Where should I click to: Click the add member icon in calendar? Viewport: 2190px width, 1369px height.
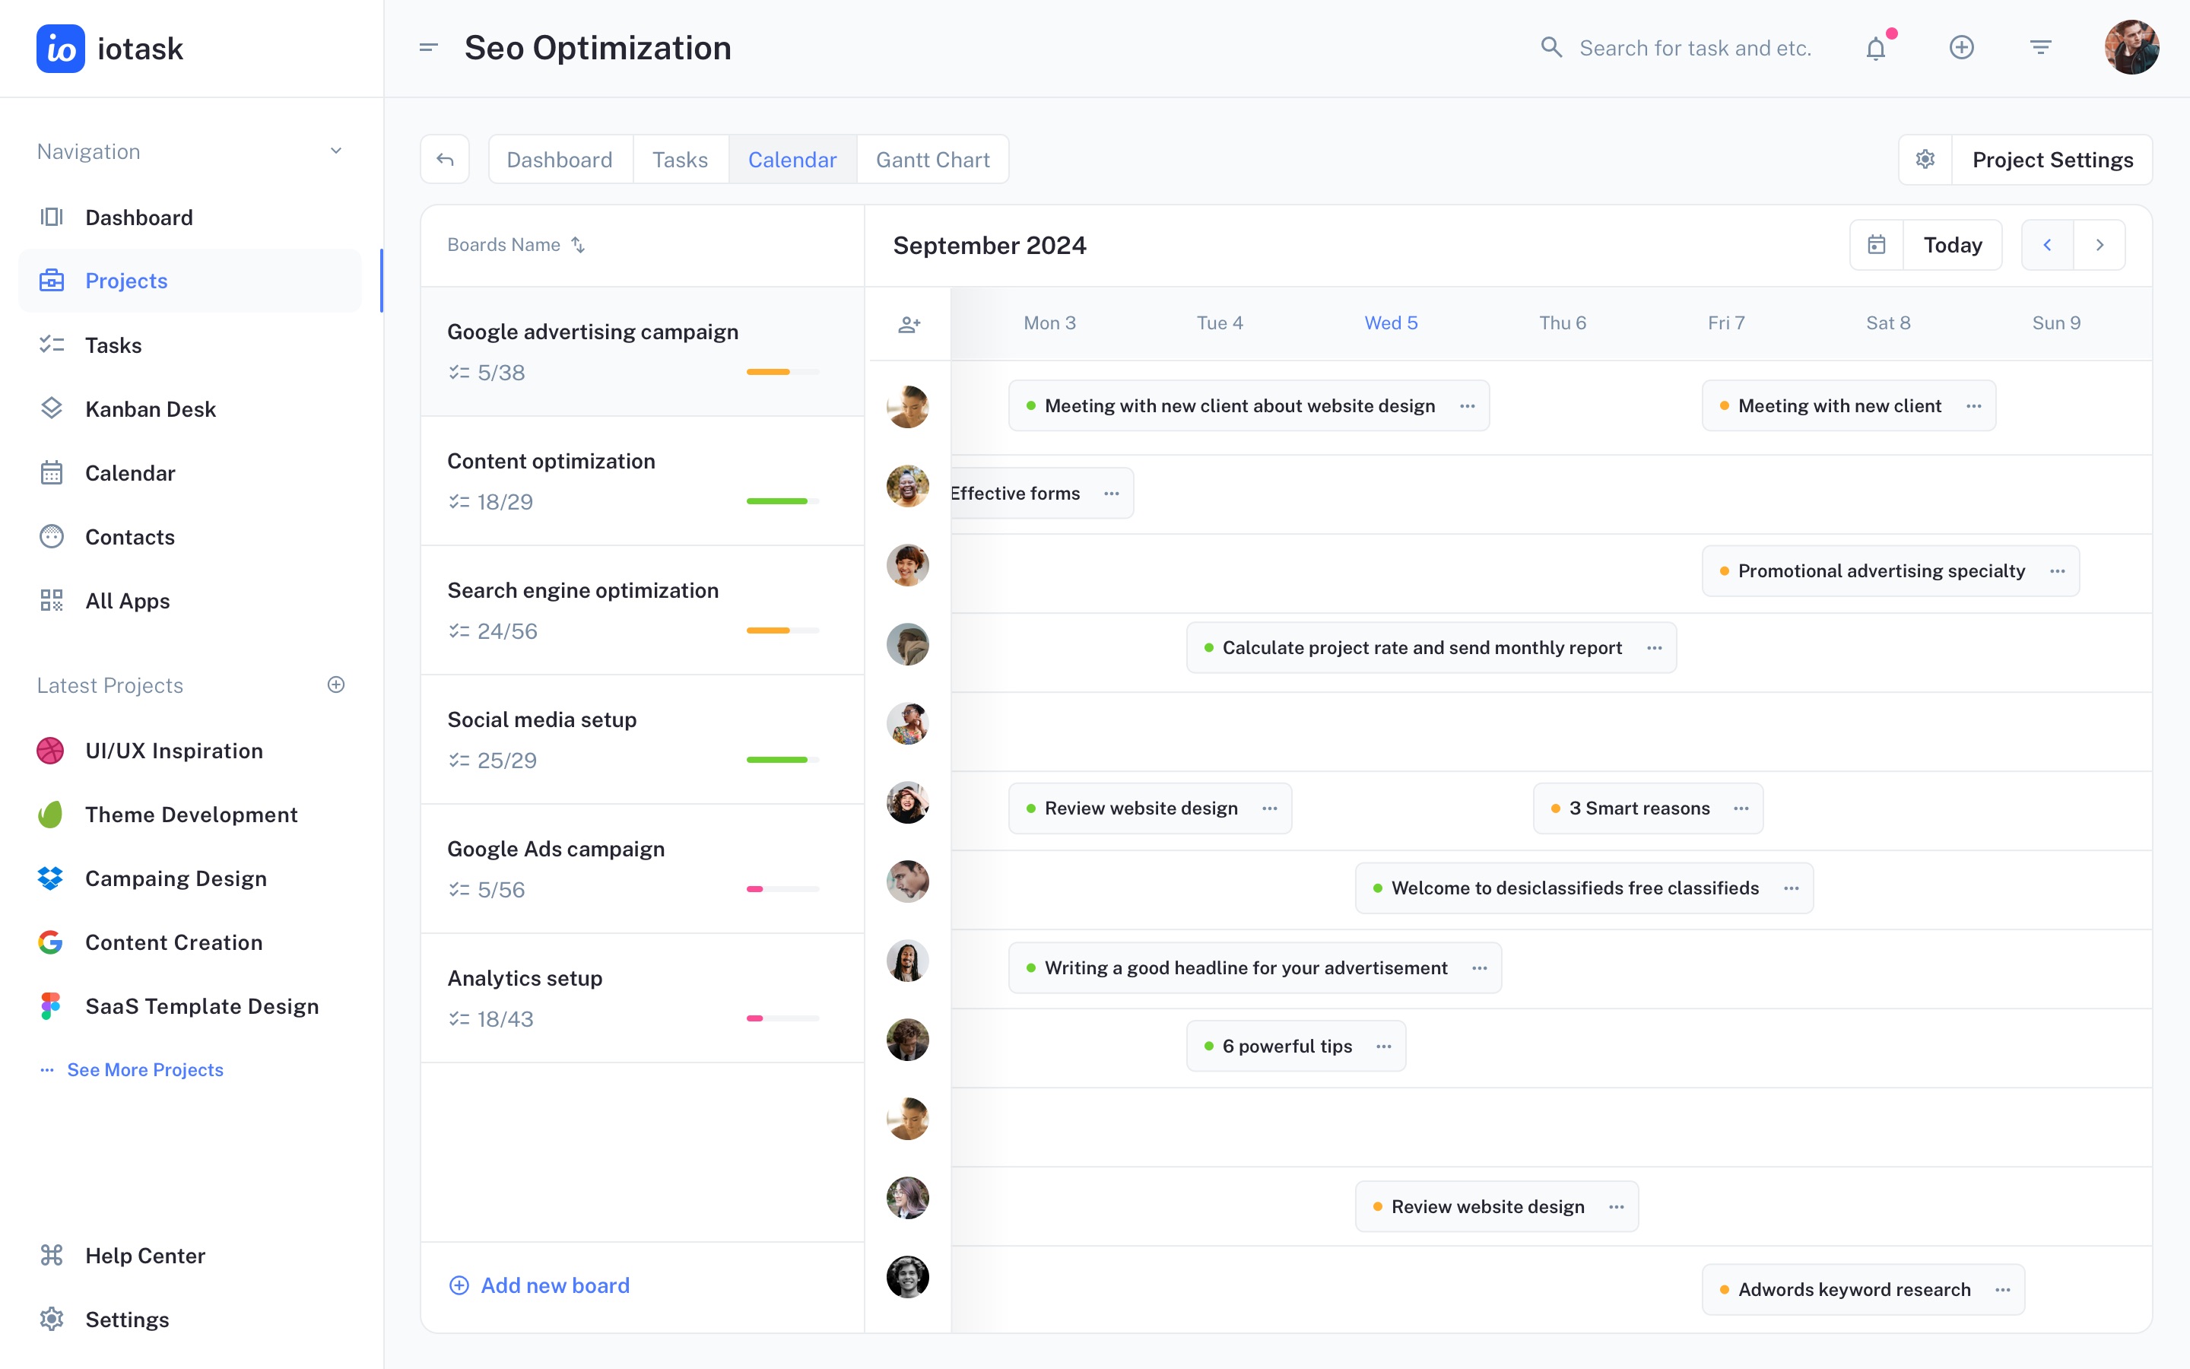point(909,324)
